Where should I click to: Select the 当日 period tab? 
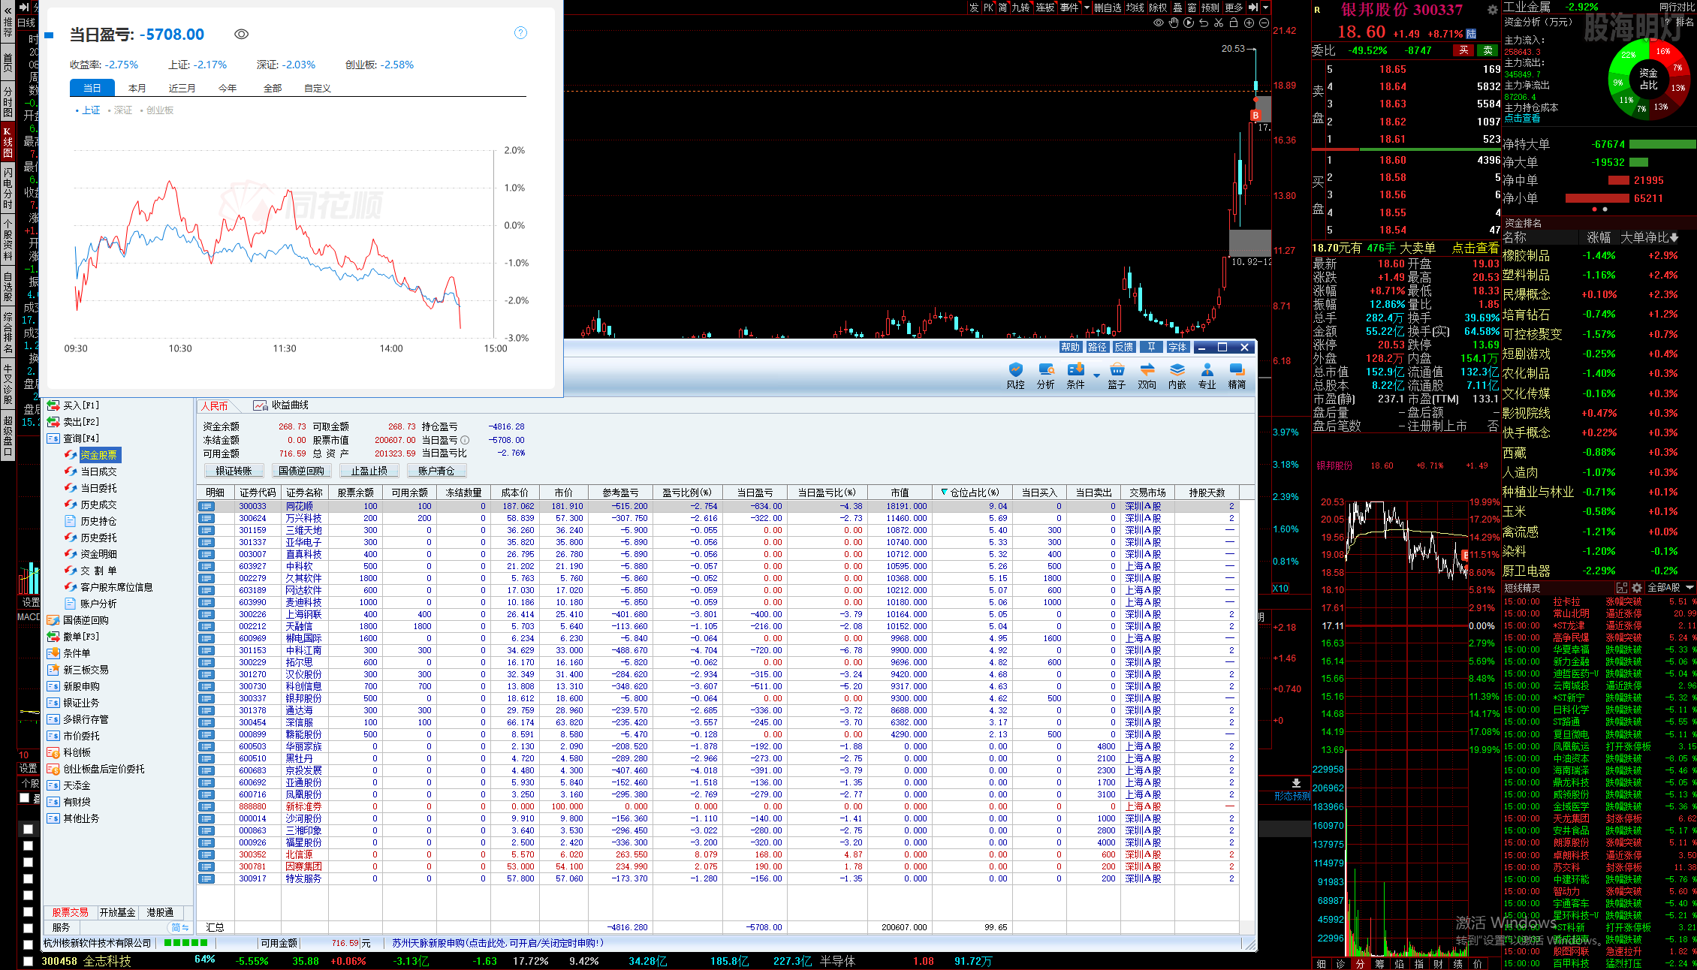[x=92, y=88]
